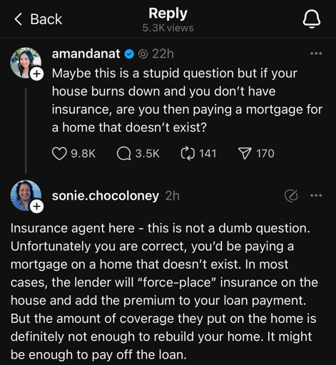The height and width of the screenshot is (365, 336).
Task: Follow sonie.chocoloney using the plus badge
Action: (36, 207)
